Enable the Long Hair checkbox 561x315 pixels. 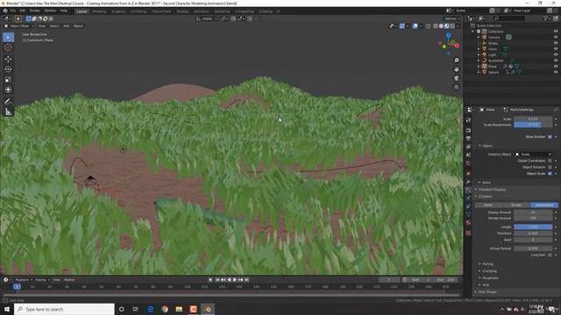[550, 255]
